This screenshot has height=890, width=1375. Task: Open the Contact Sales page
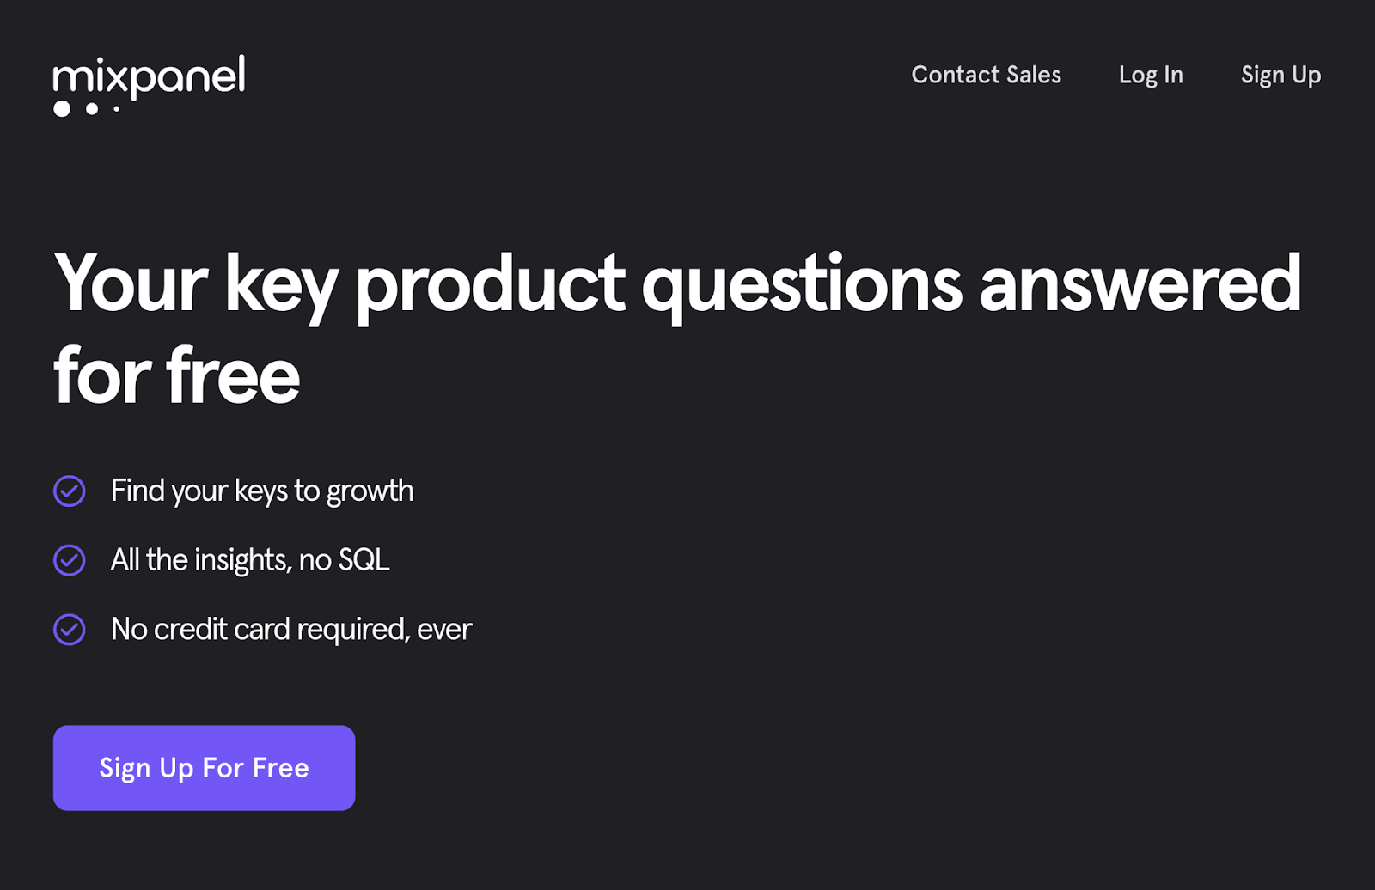coord(986,76)
